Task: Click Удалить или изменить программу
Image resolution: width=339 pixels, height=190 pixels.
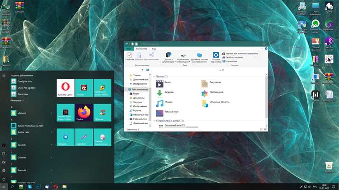Action: tap(240, 54)
